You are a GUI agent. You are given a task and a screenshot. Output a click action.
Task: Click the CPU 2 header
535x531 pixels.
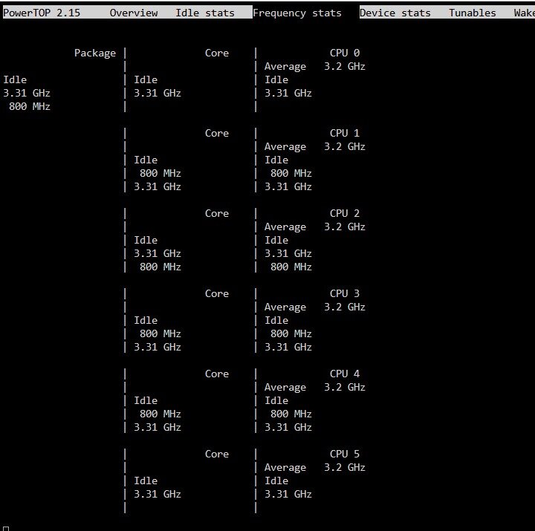(x=345, y=213)
